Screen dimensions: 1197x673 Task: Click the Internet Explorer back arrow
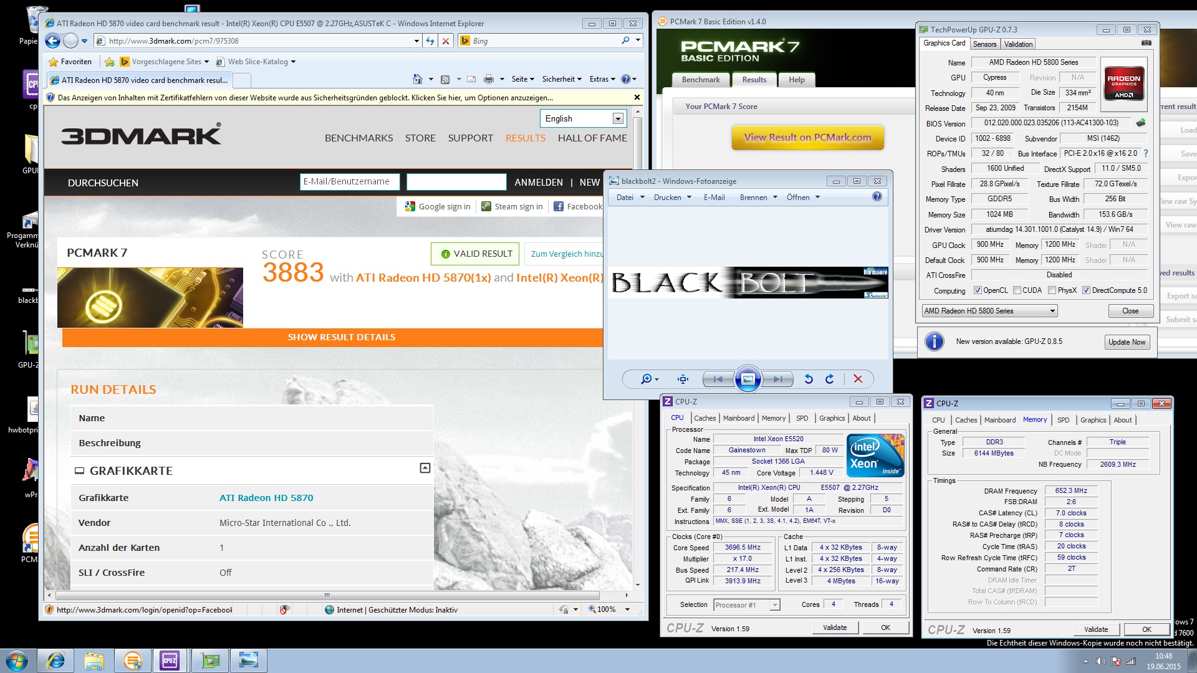53,41
